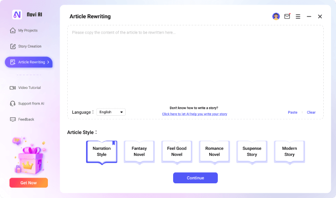Screen dimensions: 336x198
Task: Click the Article Style label
Action: [x=82, y=133]
